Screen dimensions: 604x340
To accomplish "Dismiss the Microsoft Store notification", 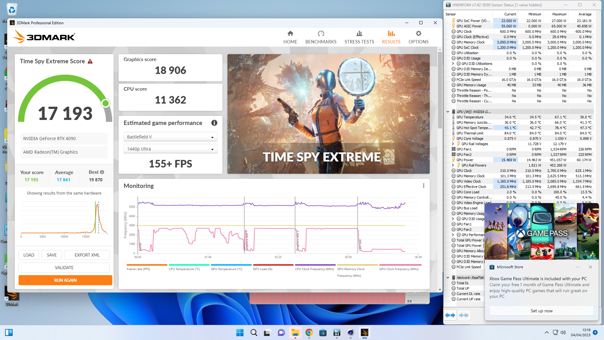I will [x=590, y=267].
